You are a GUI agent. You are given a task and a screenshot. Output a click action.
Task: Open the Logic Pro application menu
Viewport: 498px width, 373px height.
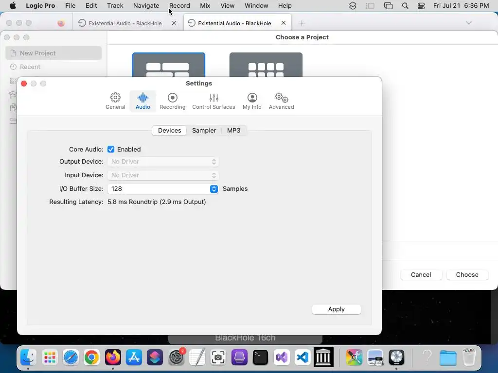[40, 5]
